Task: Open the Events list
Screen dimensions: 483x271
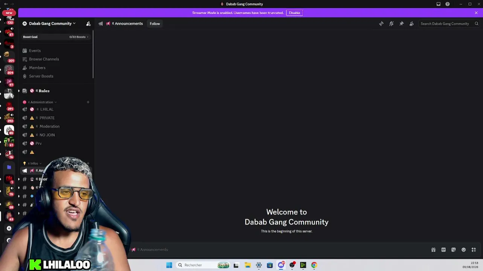Action: pos(35,51)
